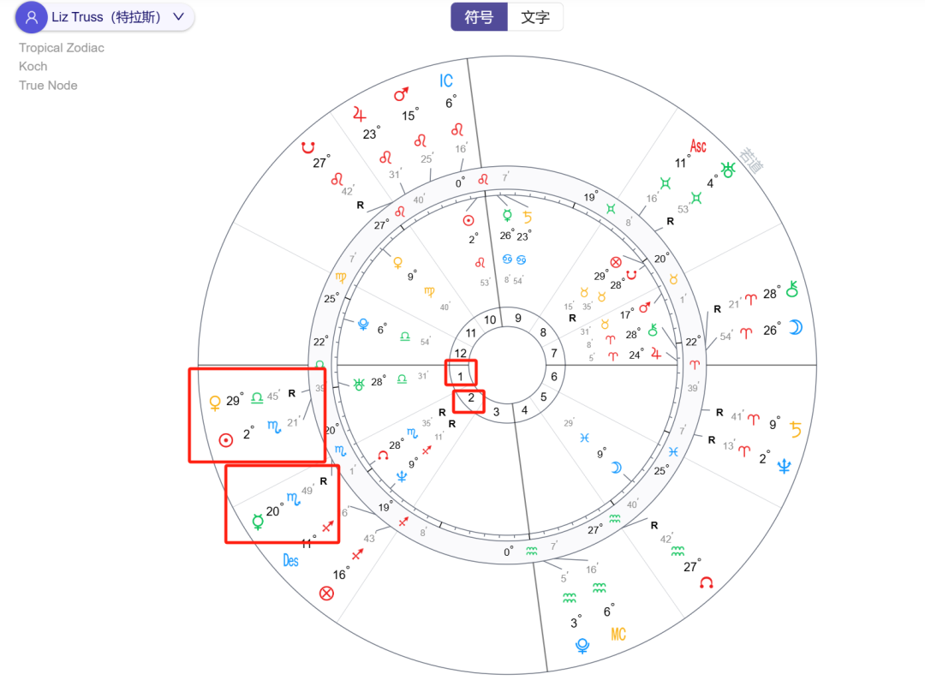This screenshot has width=925, height=698.
Task: Click the inner-wheel Mercury glyph at 26° Cancer
Action: 507,215
